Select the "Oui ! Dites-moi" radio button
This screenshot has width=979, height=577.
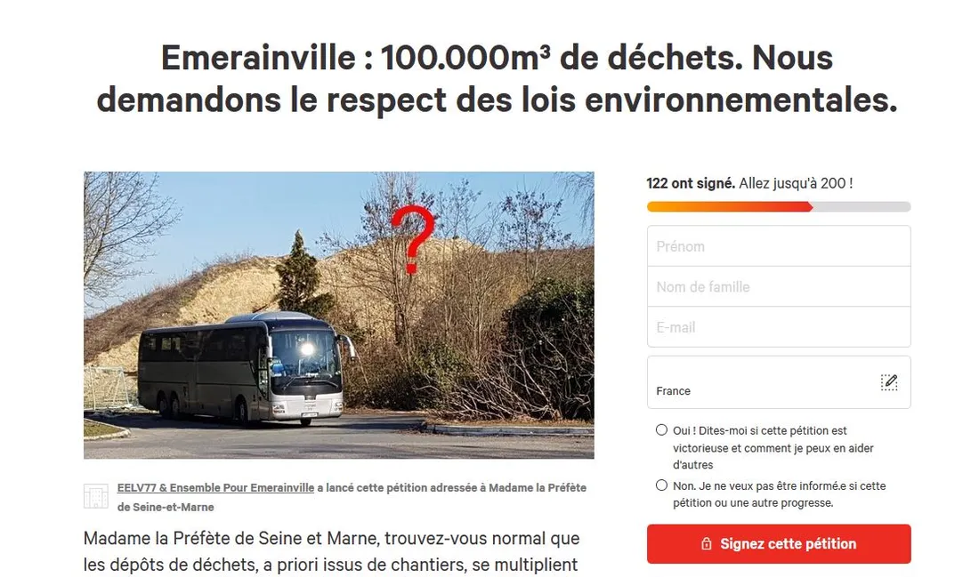point(661,430)
